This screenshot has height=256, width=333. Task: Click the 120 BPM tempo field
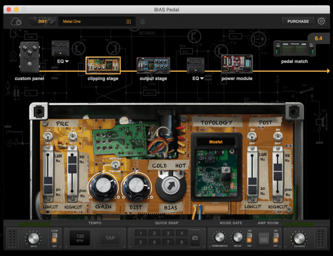(80, 238)
